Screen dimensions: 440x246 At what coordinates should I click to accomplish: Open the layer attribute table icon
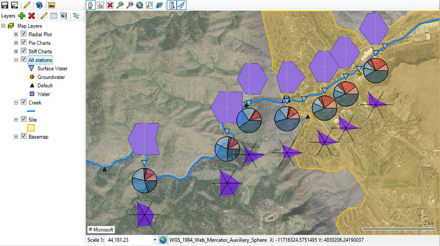(x=54, y=16)
